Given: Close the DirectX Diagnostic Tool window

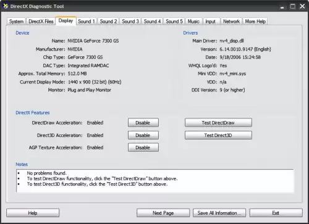Looking at the screenshot, I should [x=302, y=6].
